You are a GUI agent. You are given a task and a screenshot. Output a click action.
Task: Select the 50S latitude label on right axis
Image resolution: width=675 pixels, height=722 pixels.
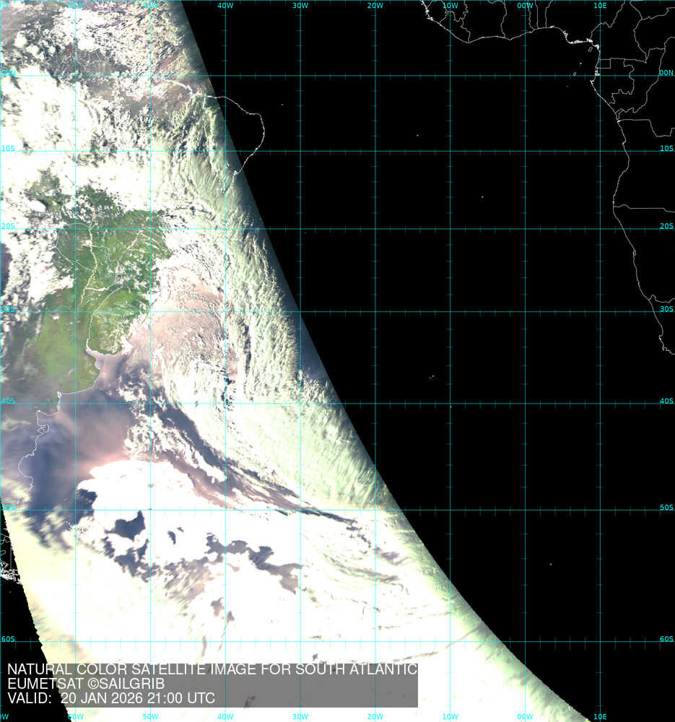point(666,508)
